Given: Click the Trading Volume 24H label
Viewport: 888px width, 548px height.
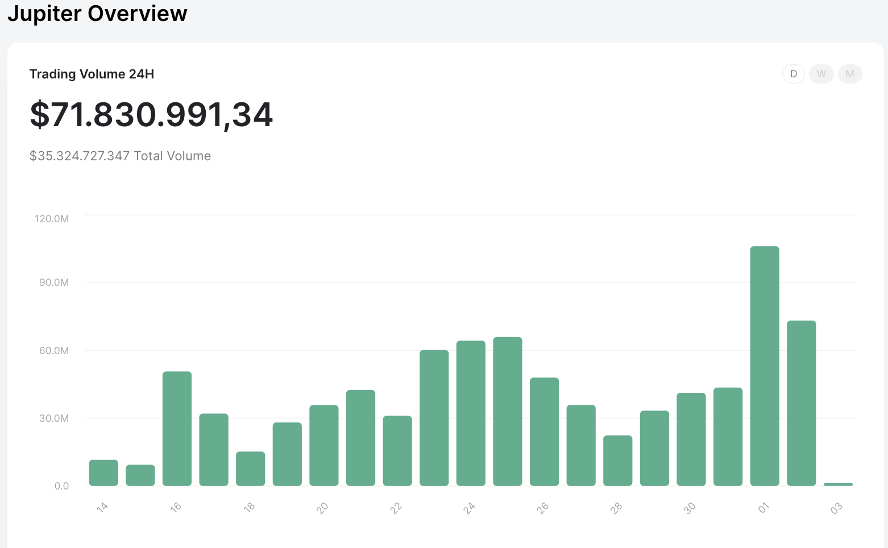Looking at the screenshot, I should (92, 74).
